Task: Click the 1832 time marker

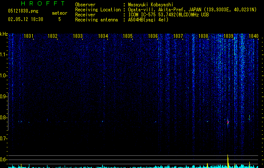Action: pos(53,36)
